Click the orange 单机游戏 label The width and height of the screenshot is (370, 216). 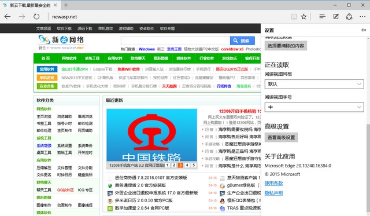[x=47, y=78]
